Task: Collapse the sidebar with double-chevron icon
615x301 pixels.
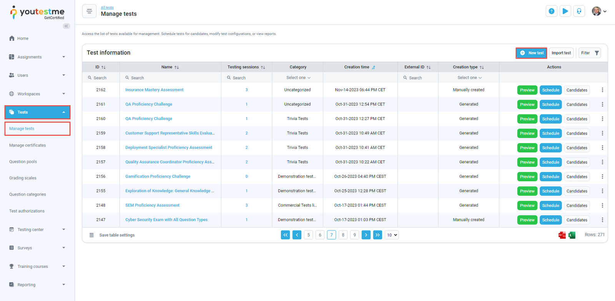Action: point(66,26)
